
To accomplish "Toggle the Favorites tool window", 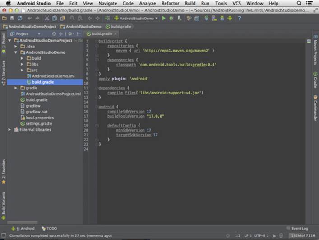I will pos(4,172).
